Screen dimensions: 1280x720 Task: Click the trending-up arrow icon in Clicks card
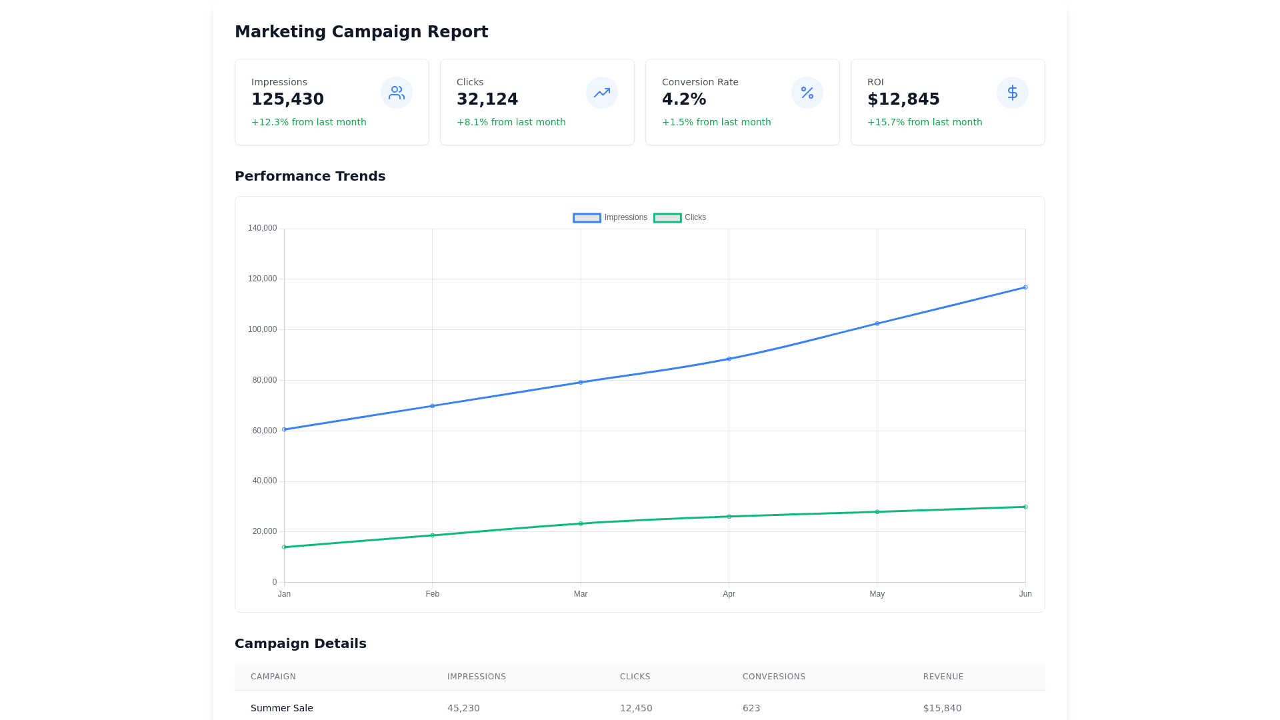point(602,93)
